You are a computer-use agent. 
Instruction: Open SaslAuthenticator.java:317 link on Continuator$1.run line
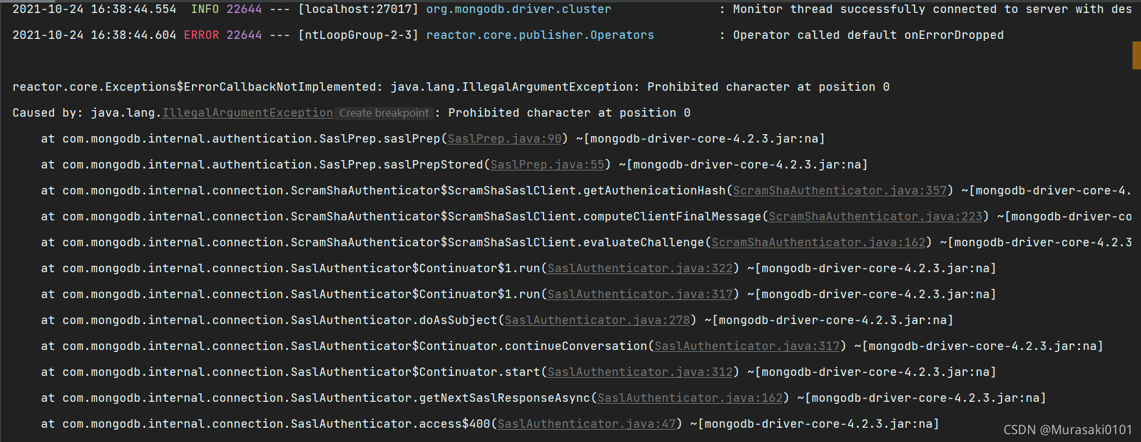pos(640,294)
